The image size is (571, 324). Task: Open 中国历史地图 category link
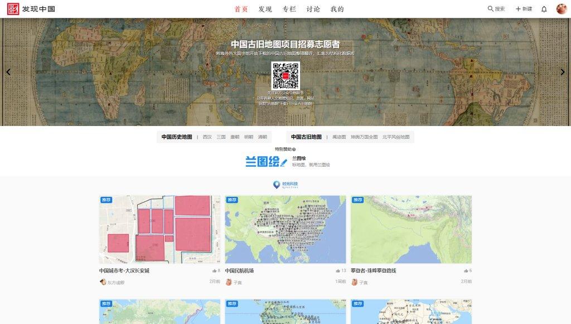pos(177,137)
